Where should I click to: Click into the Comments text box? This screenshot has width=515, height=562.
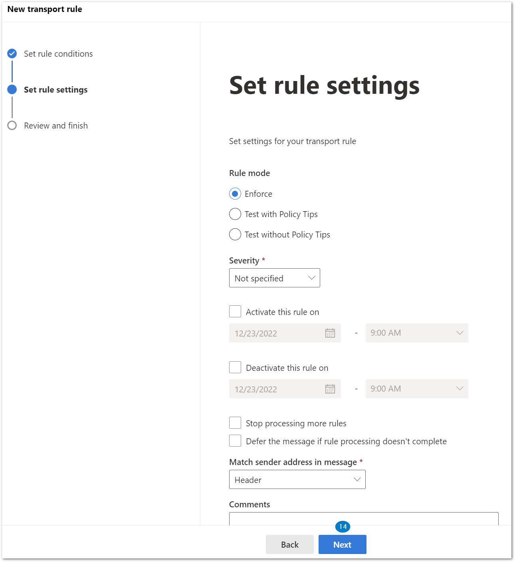point(364,518)
